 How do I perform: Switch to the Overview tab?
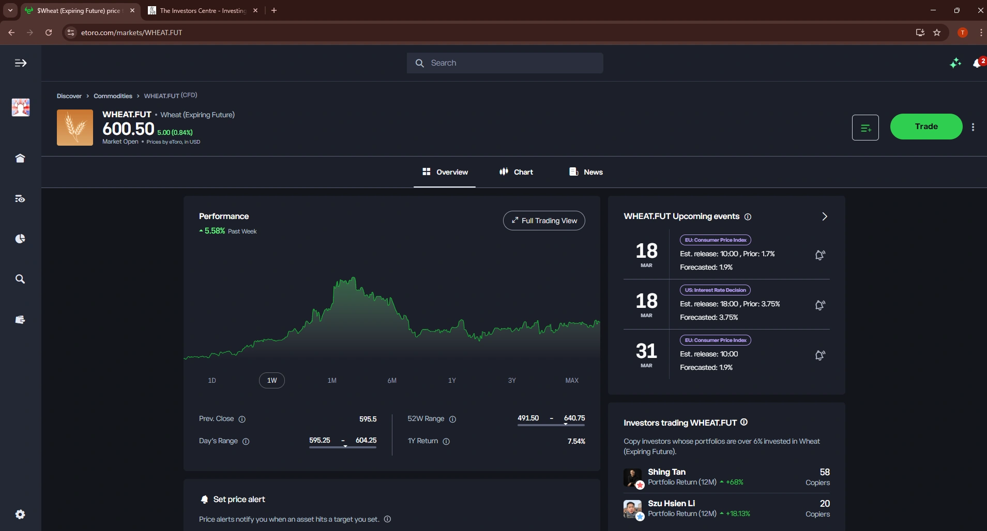tap(445, 172)
